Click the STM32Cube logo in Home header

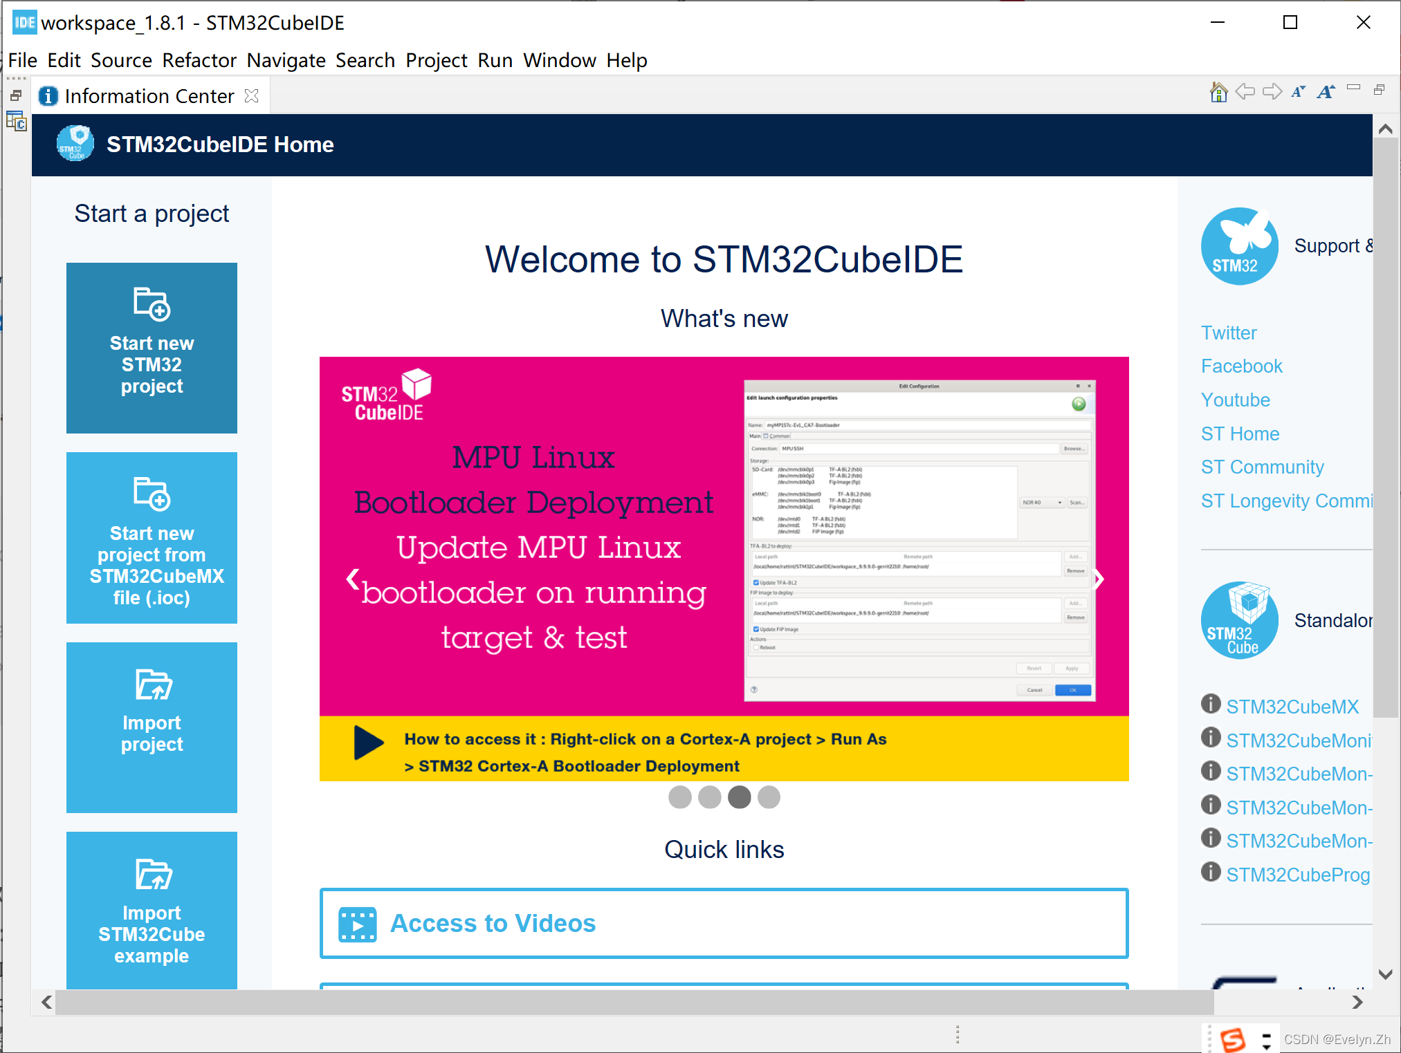(75, 144)
